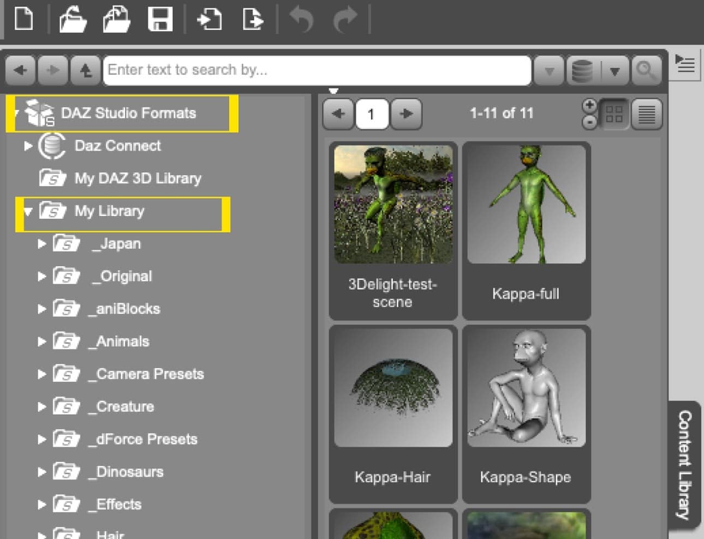This screenshot has width=704, height=539.
Task: Click the New scene file icon
Action: [x=24, y=19]
